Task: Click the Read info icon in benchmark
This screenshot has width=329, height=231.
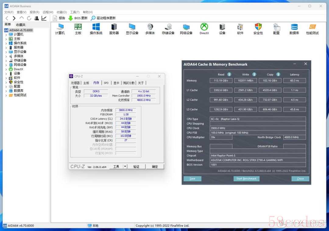Action: click(229, 74)
